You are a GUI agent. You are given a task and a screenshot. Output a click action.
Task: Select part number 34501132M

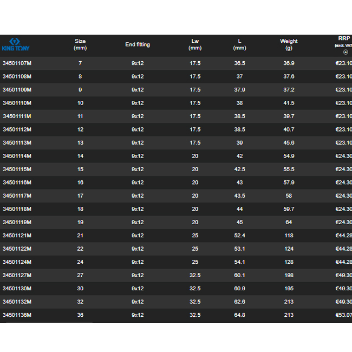tap(17, 302)
